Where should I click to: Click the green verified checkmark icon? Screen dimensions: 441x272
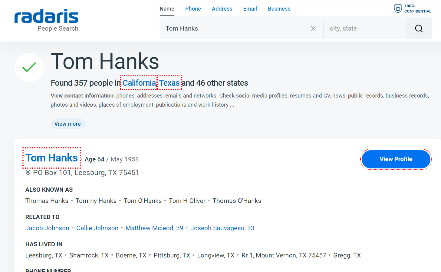tap(29, 67)
